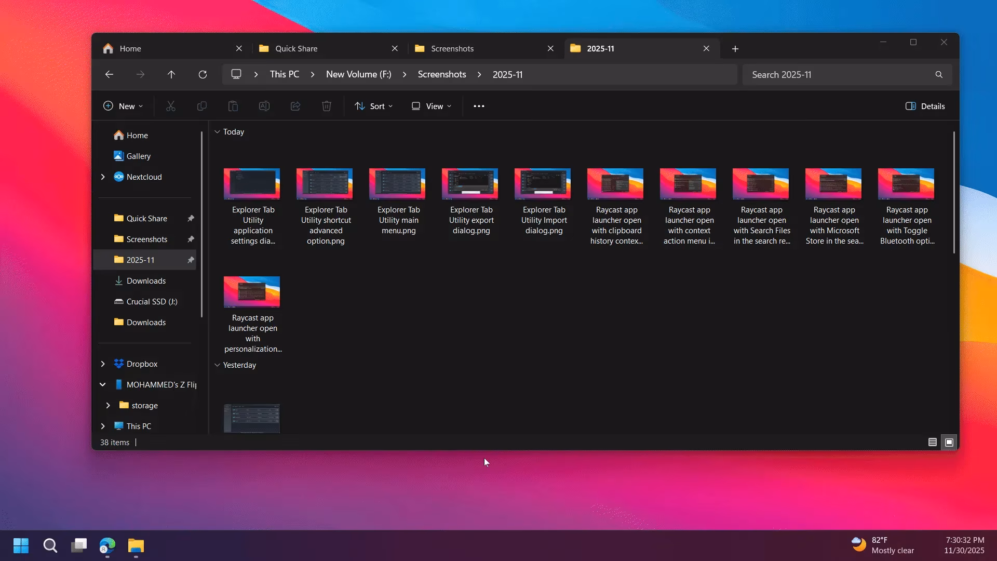This screenshot has height=561, width=997.
Task: Select Raycast launcher with personalization file
Action: coord(253,315)
